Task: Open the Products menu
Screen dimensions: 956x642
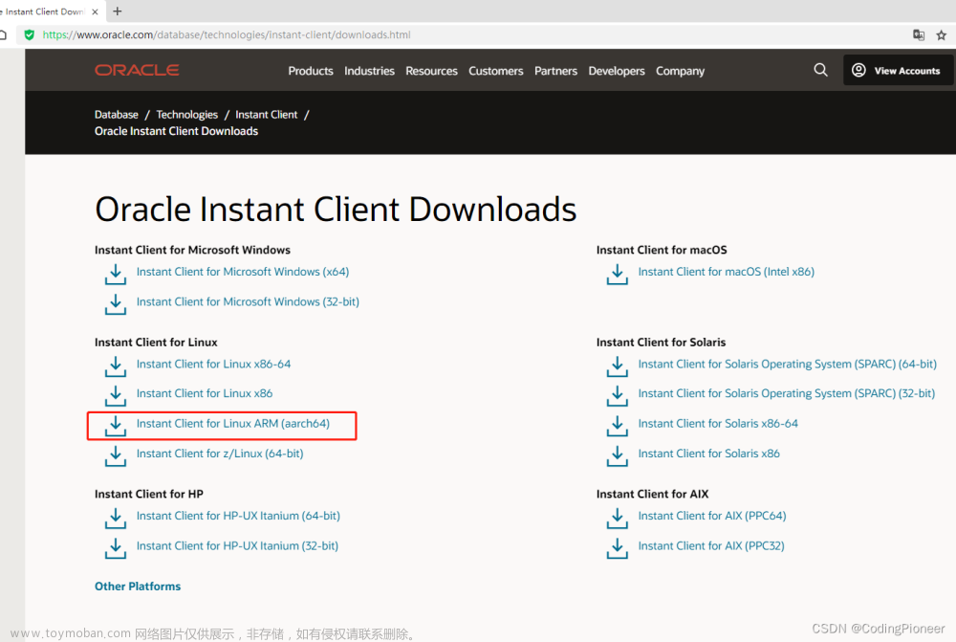Action: 311,71
